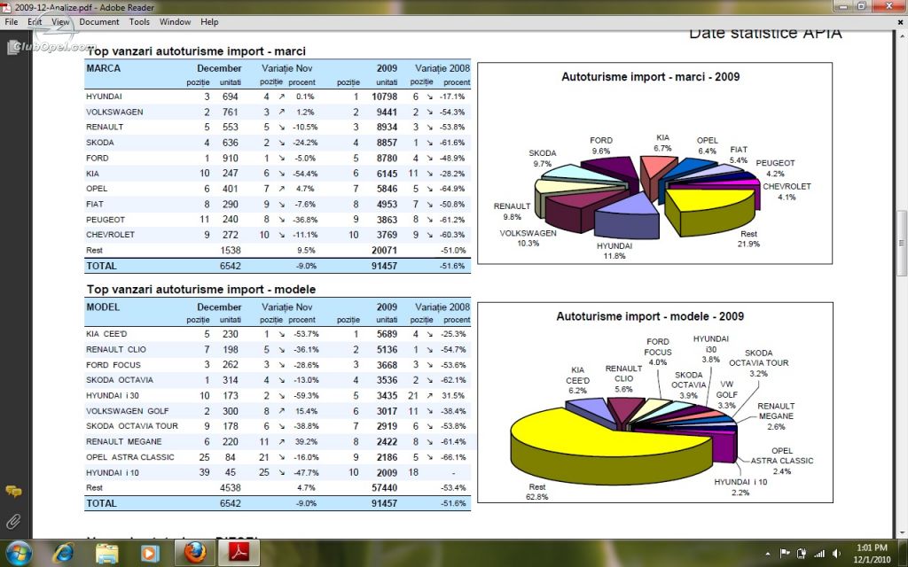
Task: Click the models Rest value "57440"
Action: tap(385, 488)
